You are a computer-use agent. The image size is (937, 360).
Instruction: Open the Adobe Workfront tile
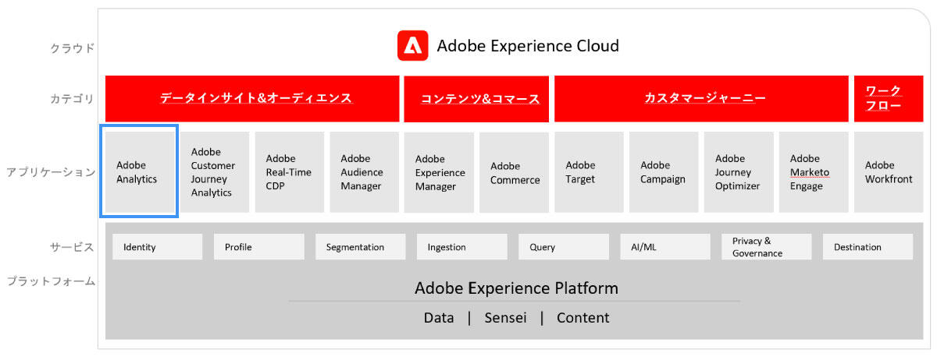point(889,172)
